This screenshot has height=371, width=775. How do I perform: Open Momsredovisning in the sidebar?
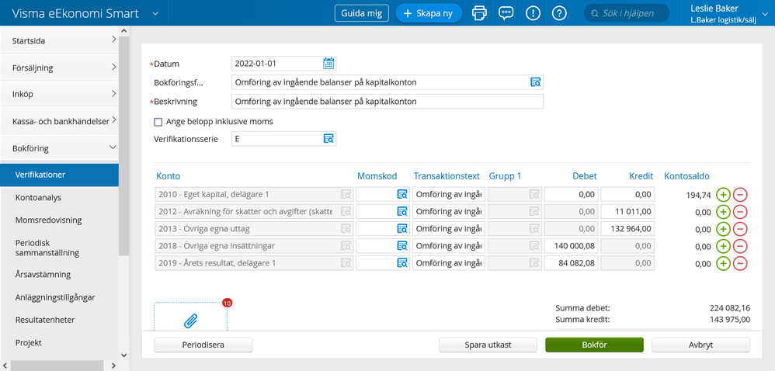pos(48,220)
